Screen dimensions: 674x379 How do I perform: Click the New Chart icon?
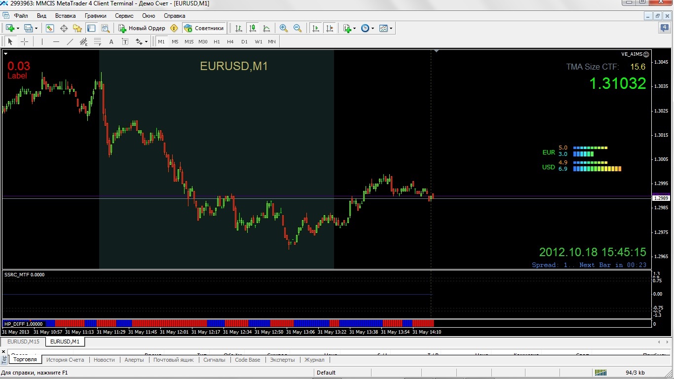[10, 28]
